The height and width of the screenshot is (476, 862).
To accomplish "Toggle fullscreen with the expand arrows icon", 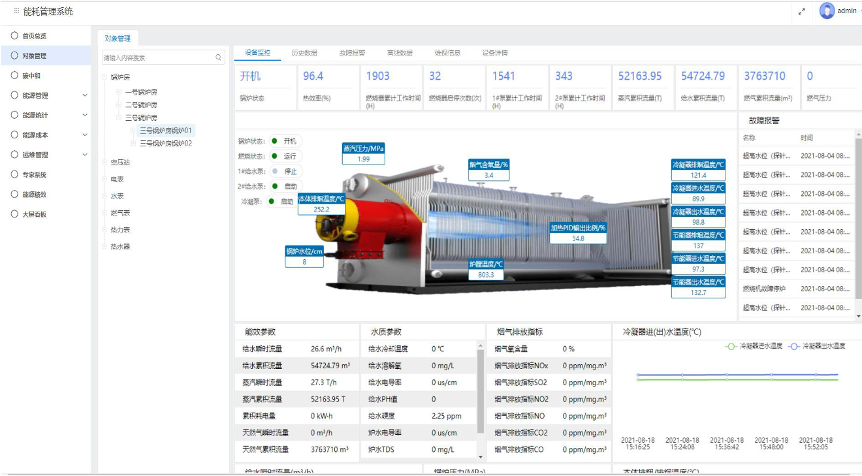I will [802, 11].
